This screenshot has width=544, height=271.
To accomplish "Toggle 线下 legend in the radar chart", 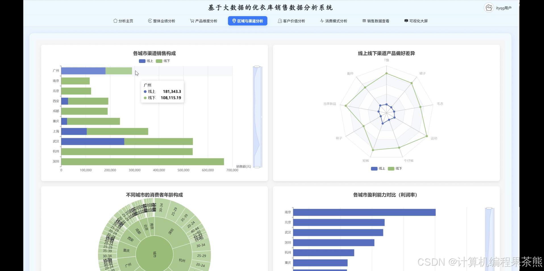I will click(395, 169).
